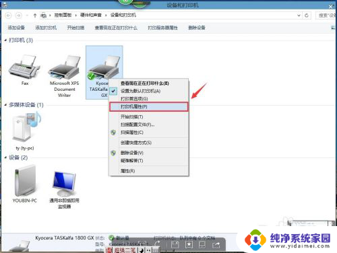Screen dimensions: 337x253
Task: Click 开始扫描 toolbar button
Action: click(x=75, y=28)
